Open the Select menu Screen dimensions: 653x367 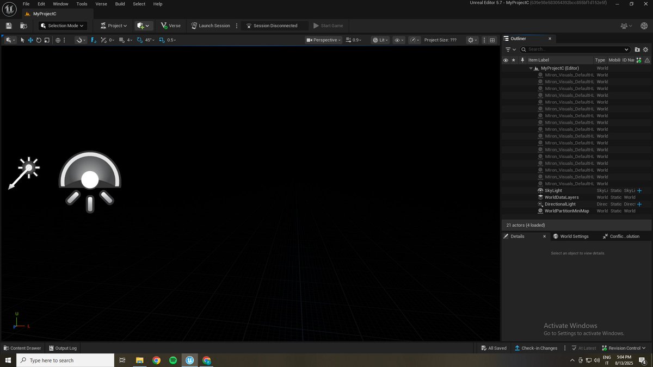[139, 4]
